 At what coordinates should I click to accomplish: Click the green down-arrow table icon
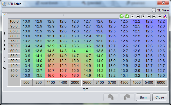[127, 16]
